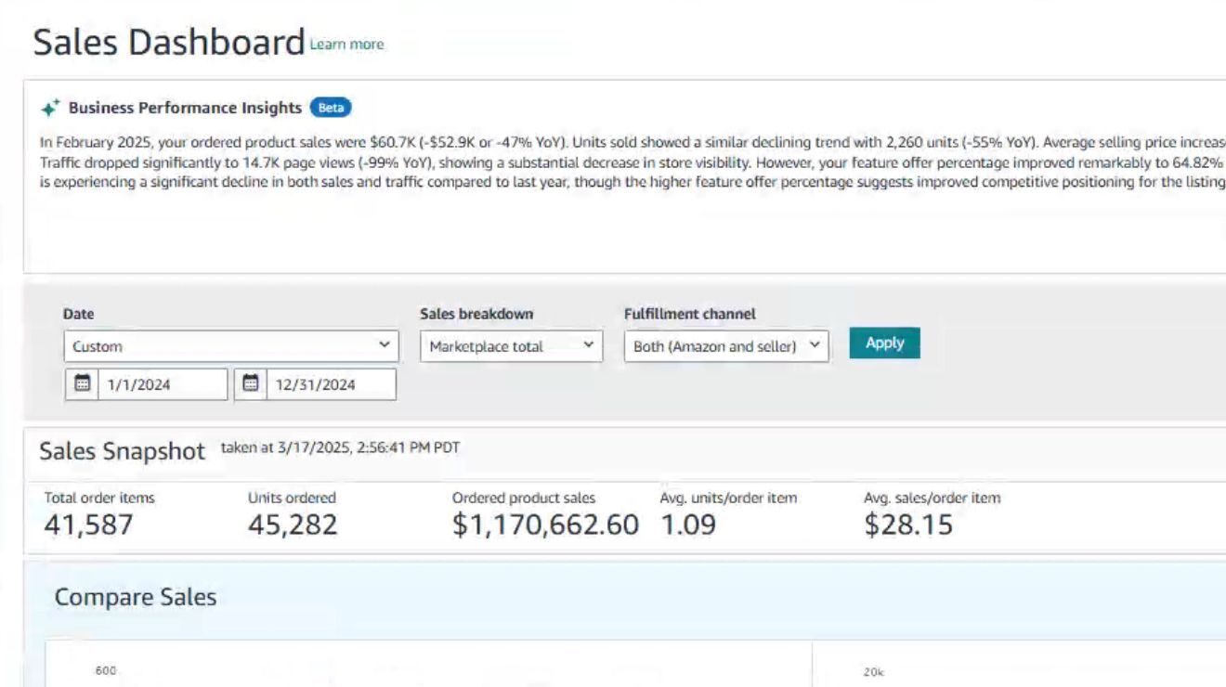
Task: Click the sparkle icon beside Business Performance Insights
Action: [50, 108]
